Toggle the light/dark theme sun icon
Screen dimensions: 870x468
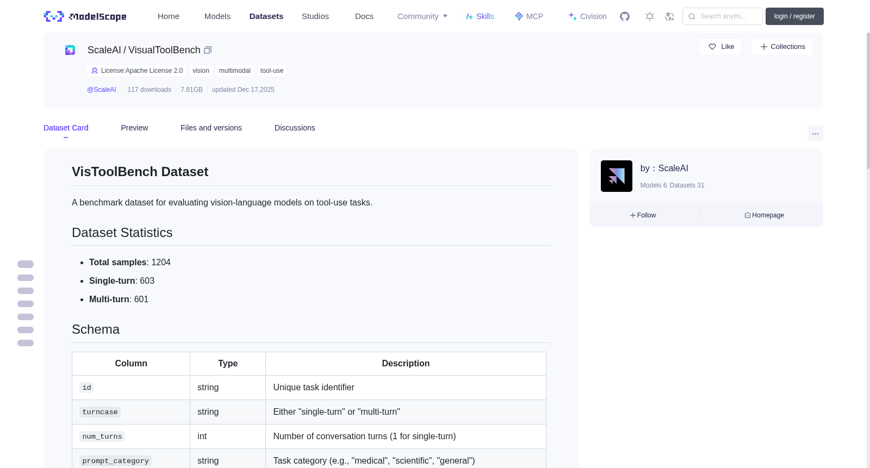point(650,16)
